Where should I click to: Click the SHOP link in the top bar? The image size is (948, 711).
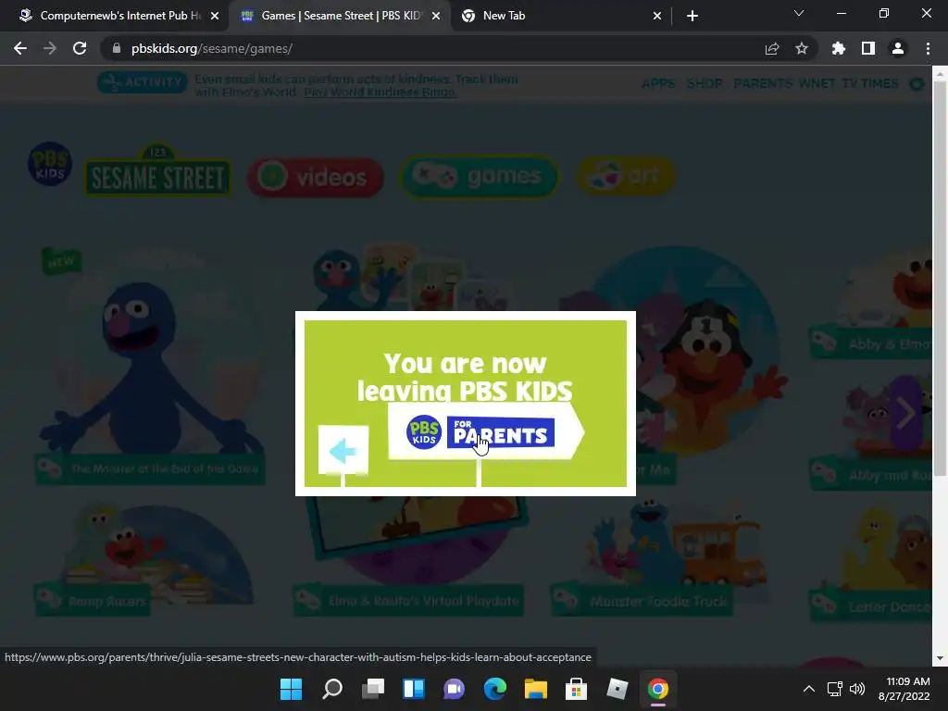(705, 83)
